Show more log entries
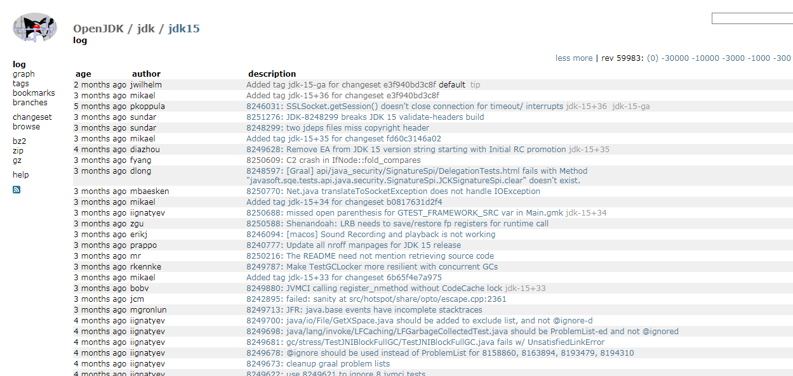This screenshot has width=793, height=376. (585, 58)
